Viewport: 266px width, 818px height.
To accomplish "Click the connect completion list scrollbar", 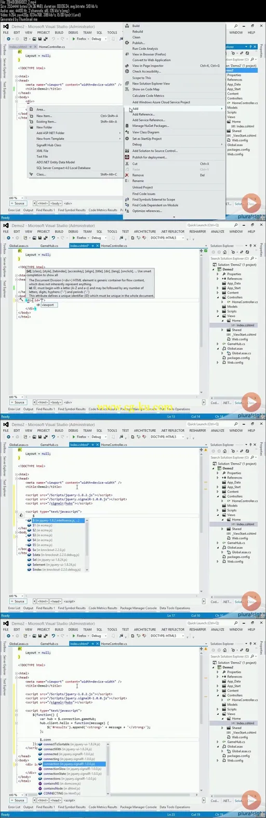I will [107, 769].
